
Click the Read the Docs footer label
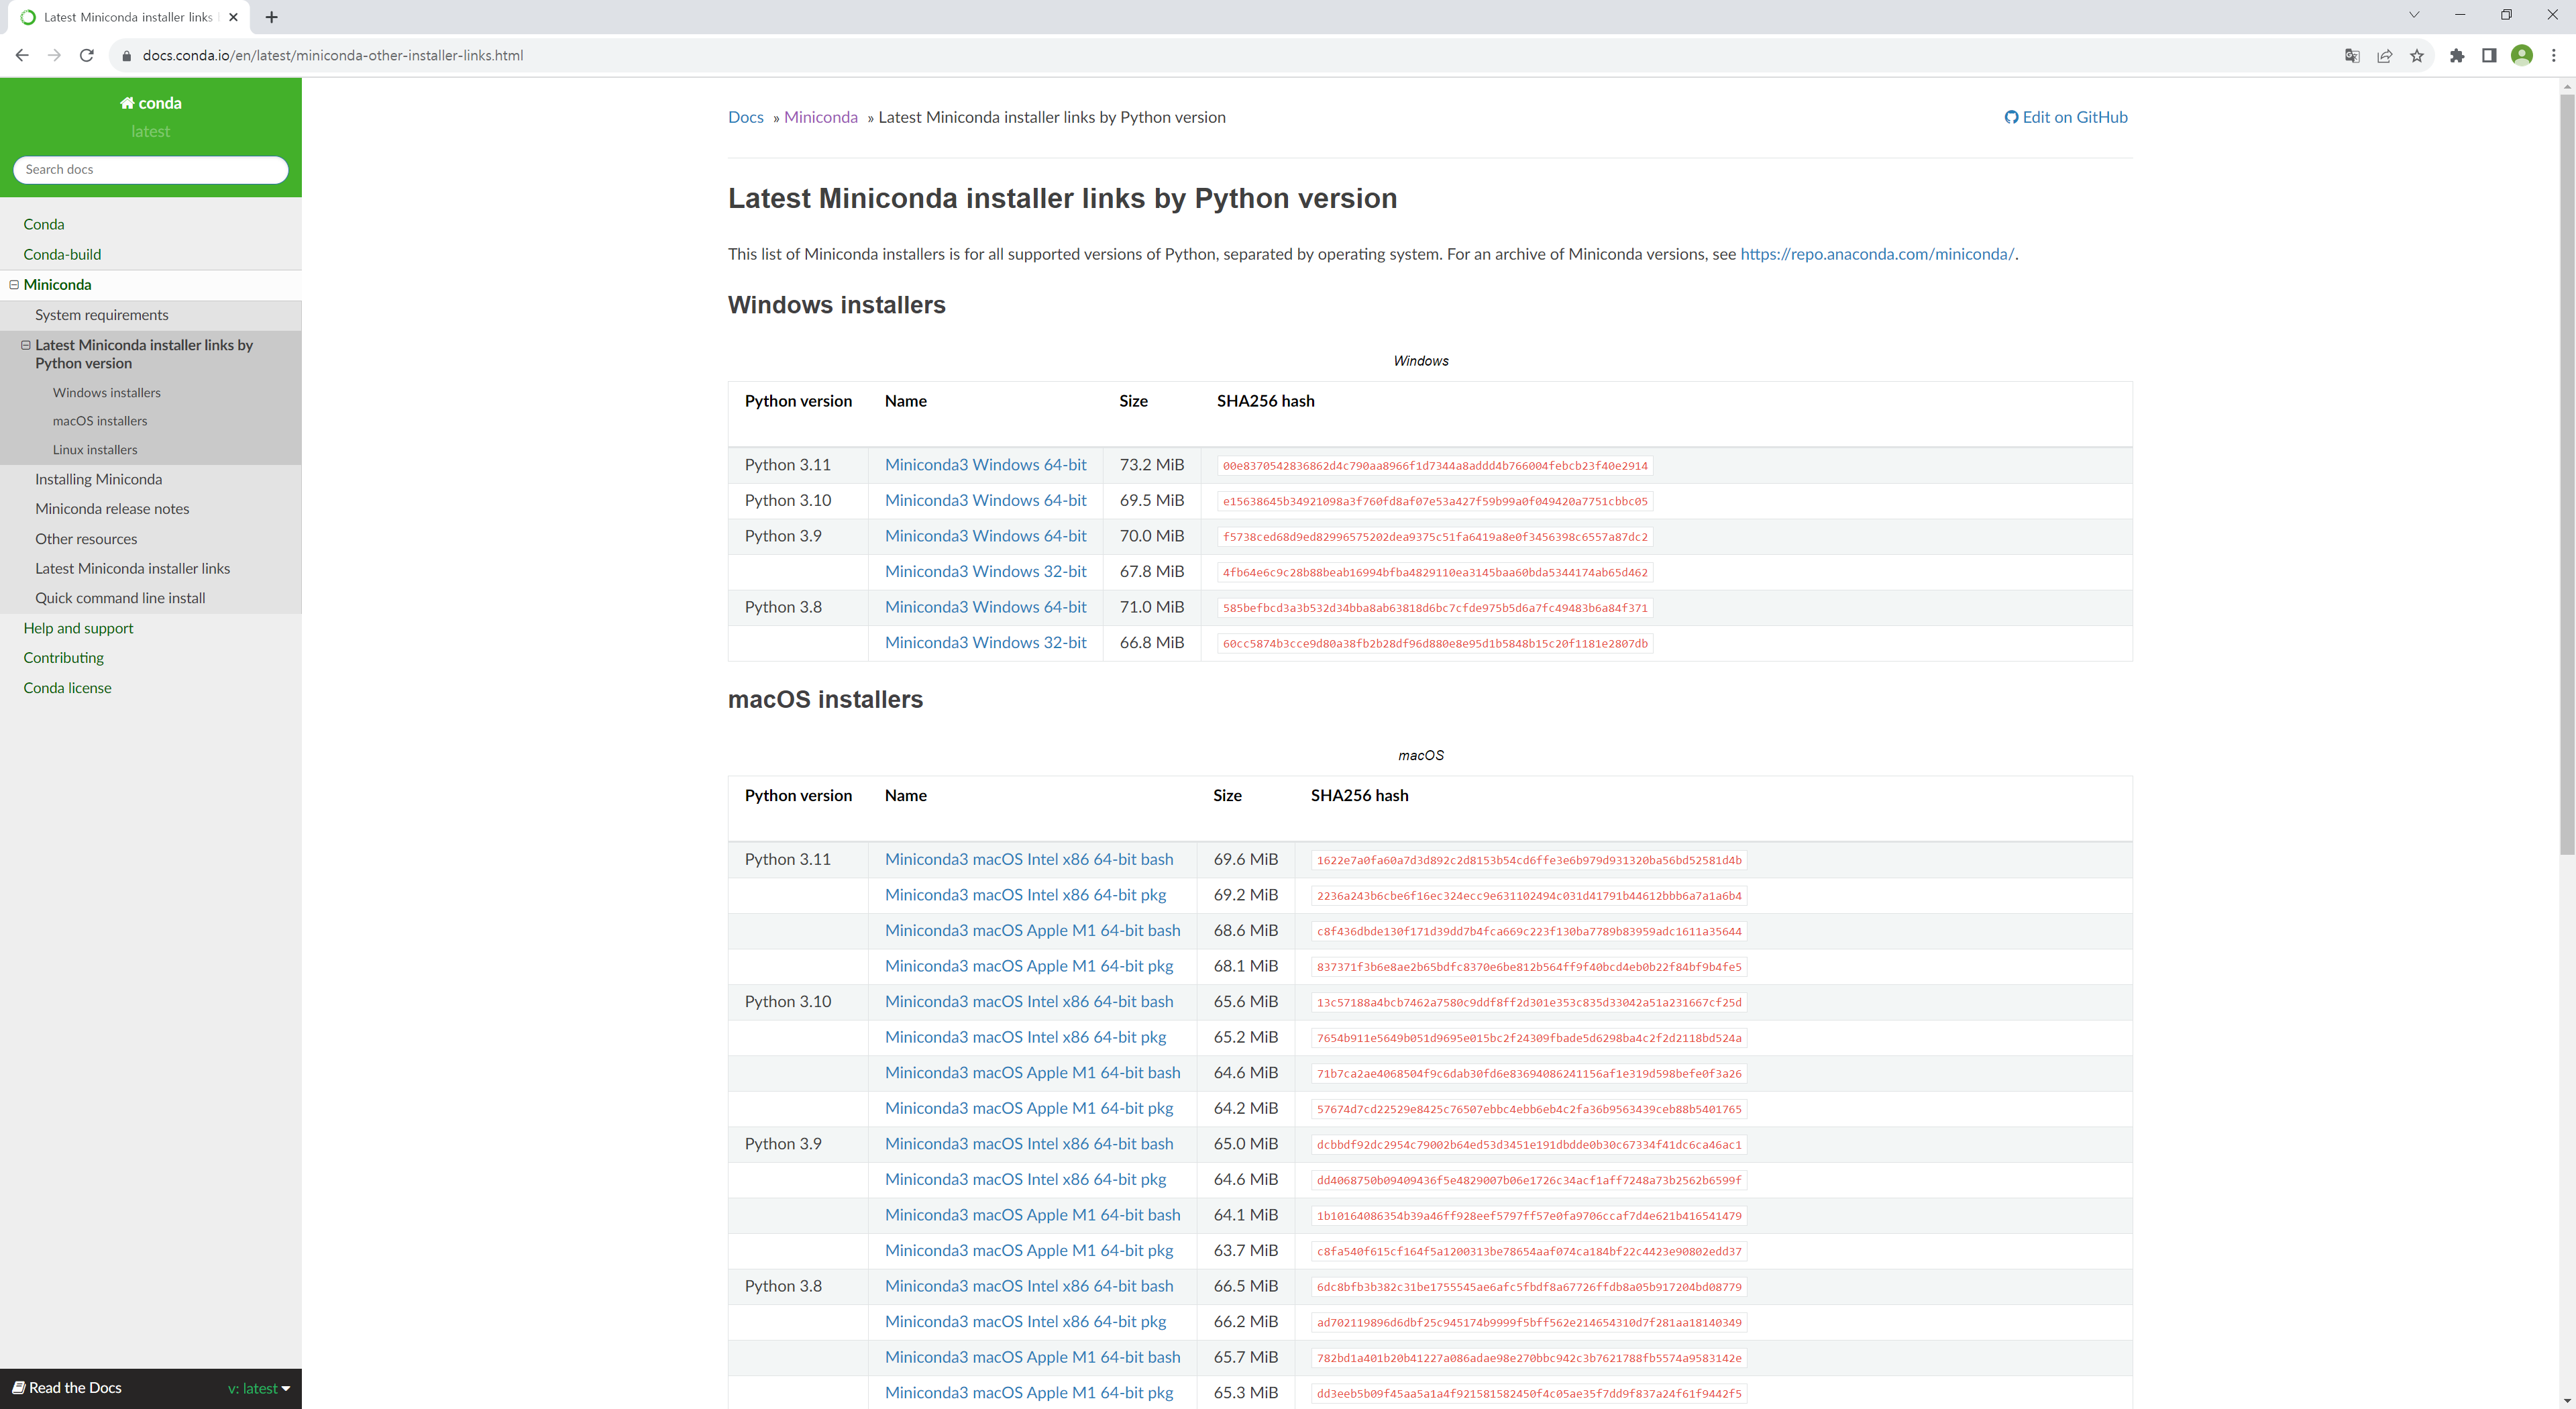click(66, 1388)
